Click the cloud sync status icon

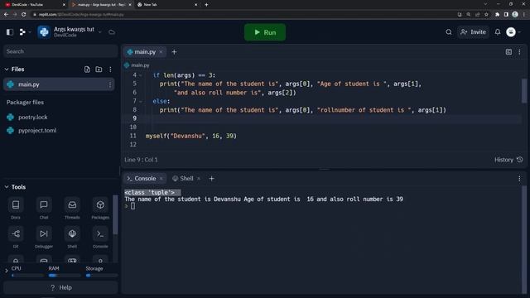tap(112, 32)
